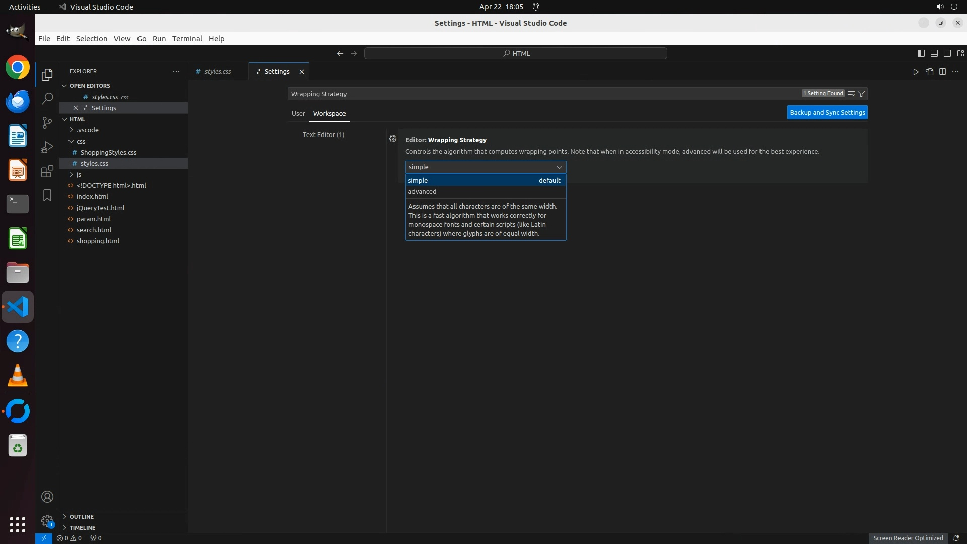
Task: Open the Terminal menu
Action: coord(187,39)
